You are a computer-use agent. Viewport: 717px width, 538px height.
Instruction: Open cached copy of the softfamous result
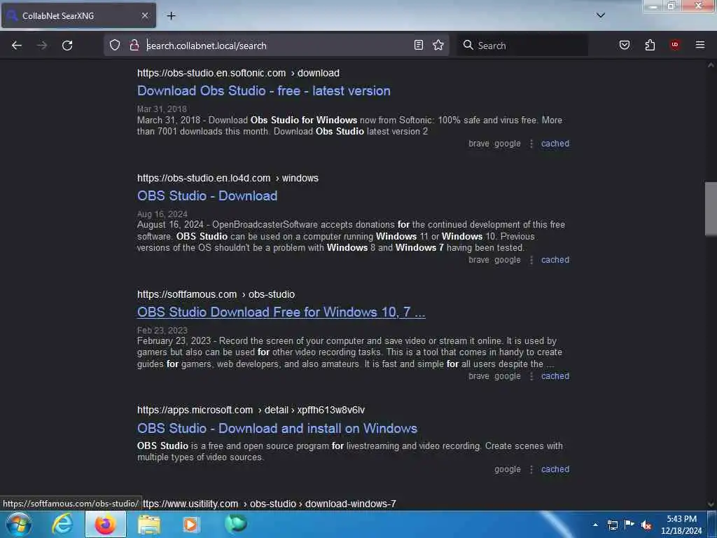tap(555, 376)
